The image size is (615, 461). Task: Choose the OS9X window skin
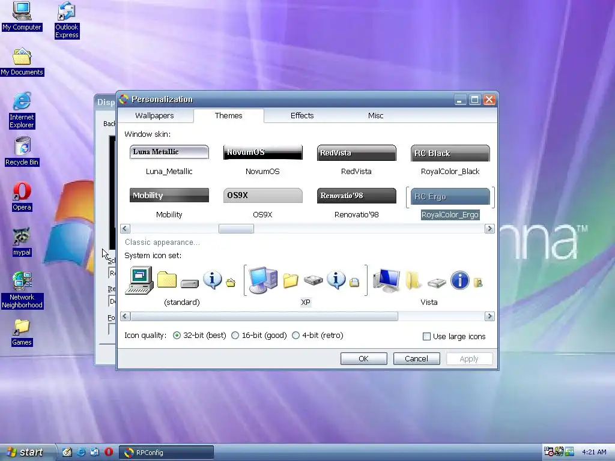click(x=263, y=203)
